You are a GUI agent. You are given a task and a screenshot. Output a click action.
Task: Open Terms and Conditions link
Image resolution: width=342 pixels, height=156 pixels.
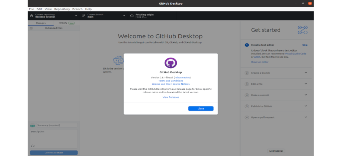[171, 81]
